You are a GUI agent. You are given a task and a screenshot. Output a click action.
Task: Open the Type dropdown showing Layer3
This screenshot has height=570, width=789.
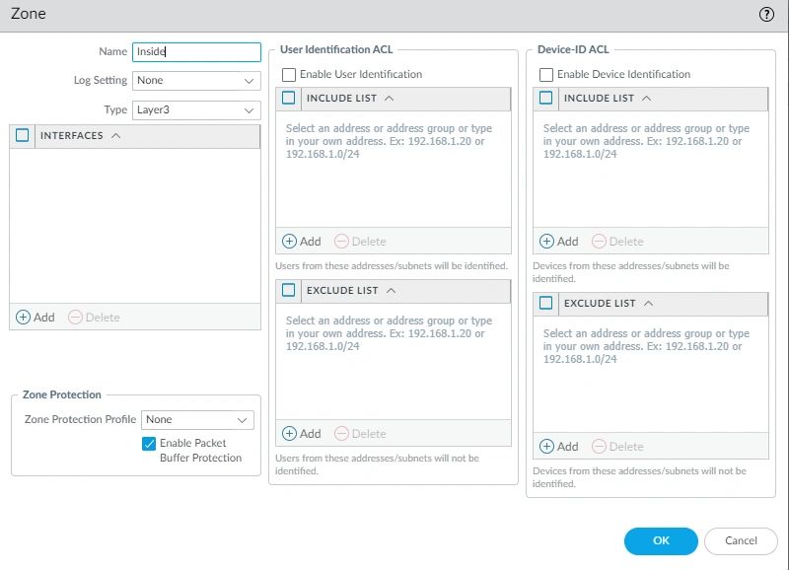[196, 110]
